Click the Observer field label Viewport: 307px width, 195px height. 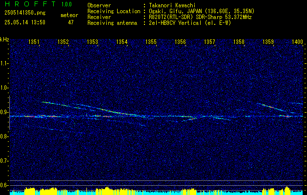[x=99, y=5]
